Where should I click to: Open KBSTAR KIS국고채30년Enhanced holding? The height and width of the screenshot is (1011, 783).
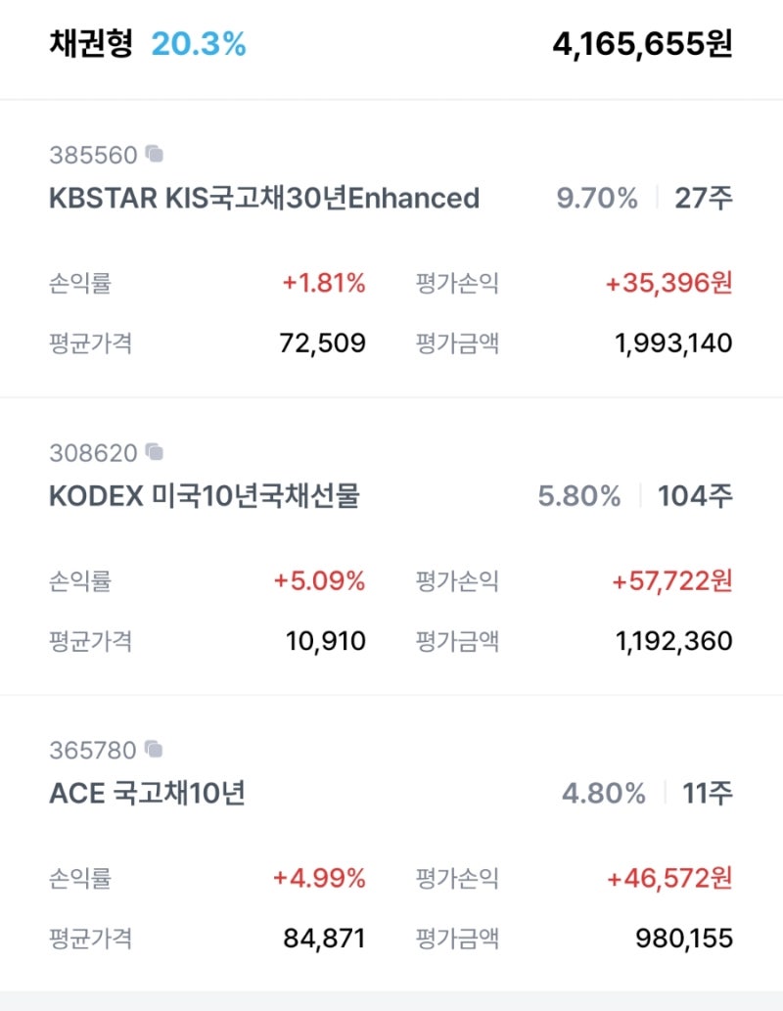(x=264, y=199)
